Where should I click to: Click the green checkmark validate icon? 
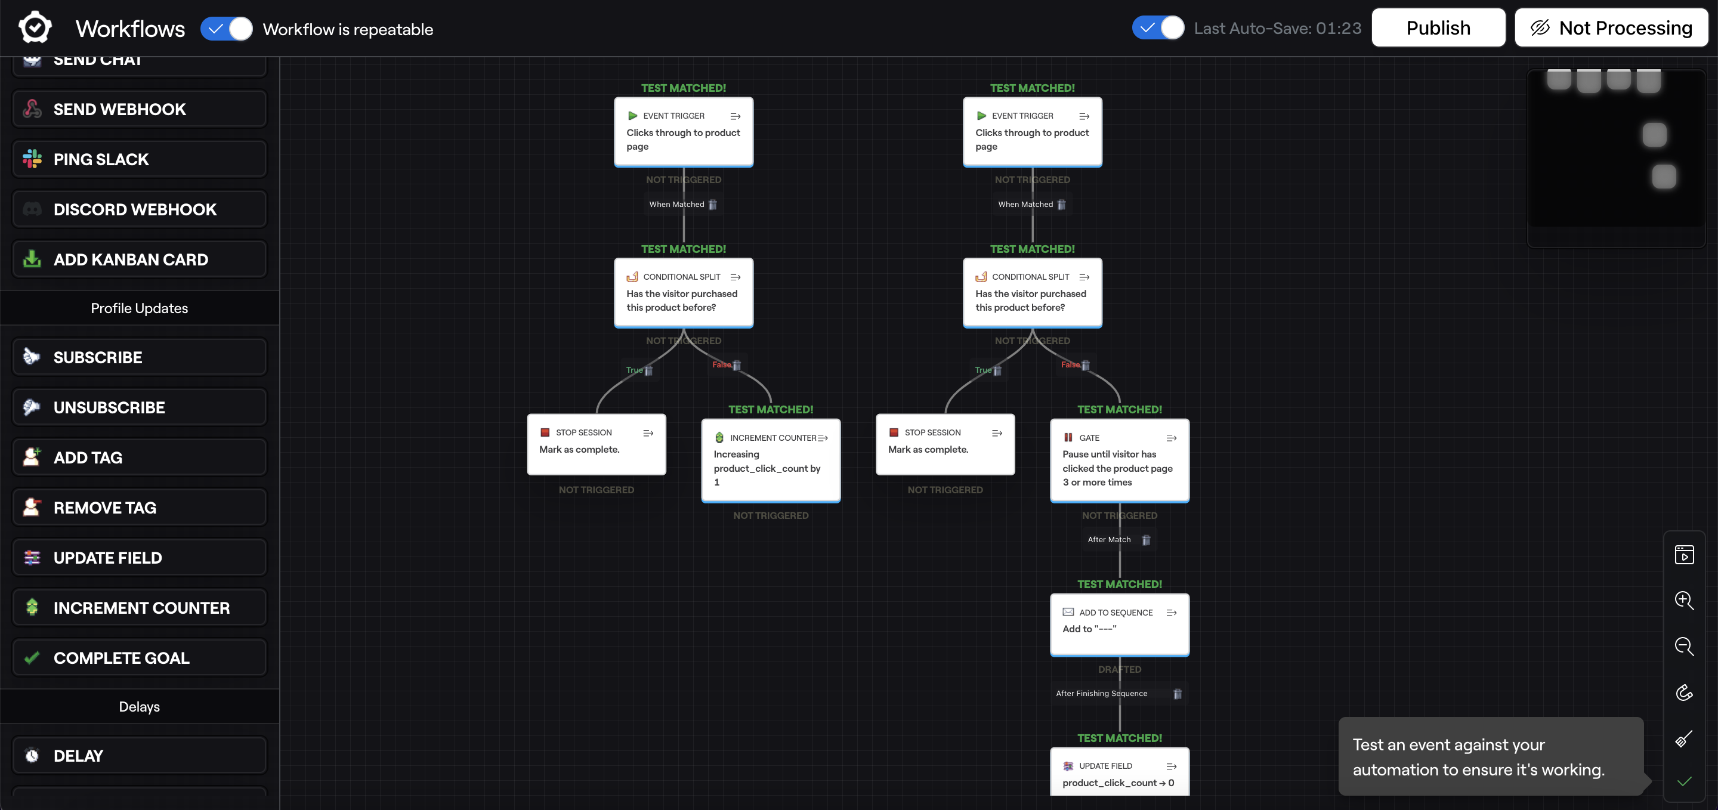tap(1684, 781)
